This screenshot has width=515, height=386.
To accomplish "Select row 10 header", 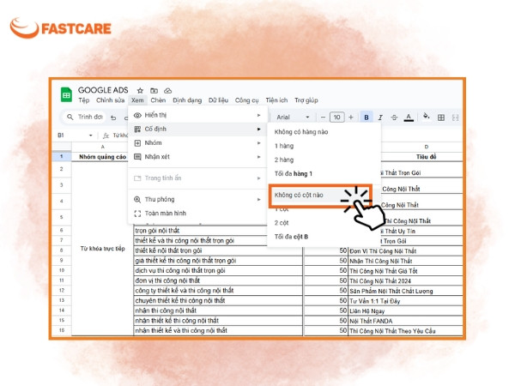I will [x=62, y=270].
